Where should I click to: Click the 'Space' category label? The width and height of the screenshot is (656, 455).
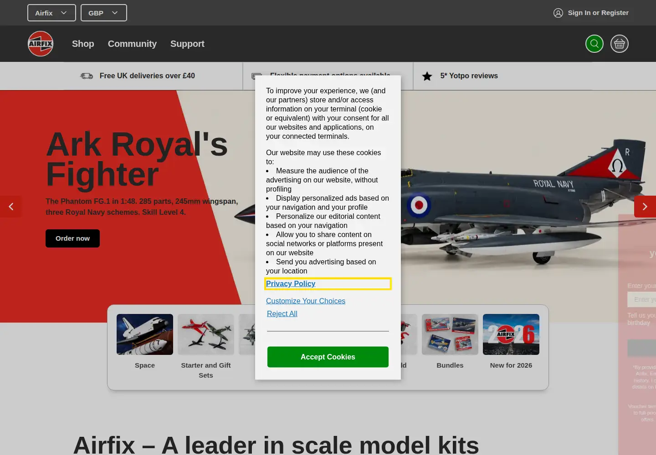point(145,365)
